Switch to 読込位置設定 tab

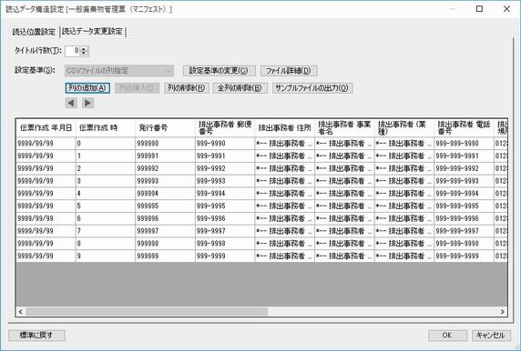click(34, 32)
